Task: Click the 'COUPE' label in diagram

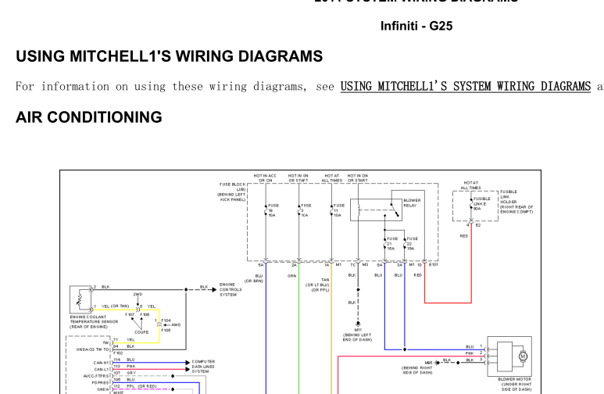Action: (x=141, y=332)
